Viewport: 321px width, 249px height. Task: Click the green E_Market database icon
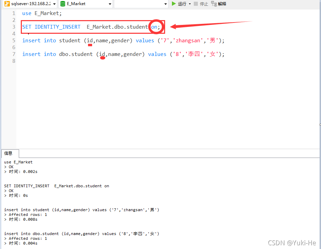[x=63, y=4]
